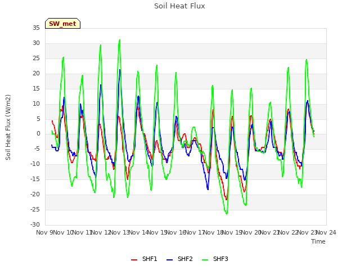Click the y-axis tick label 15
The image size is (360, 270).
click(x=36, y=89)
